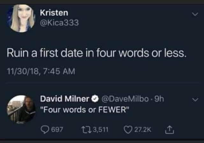Open David Milner's avatar photo
This screenshot has width=204, height=143.
21,109
